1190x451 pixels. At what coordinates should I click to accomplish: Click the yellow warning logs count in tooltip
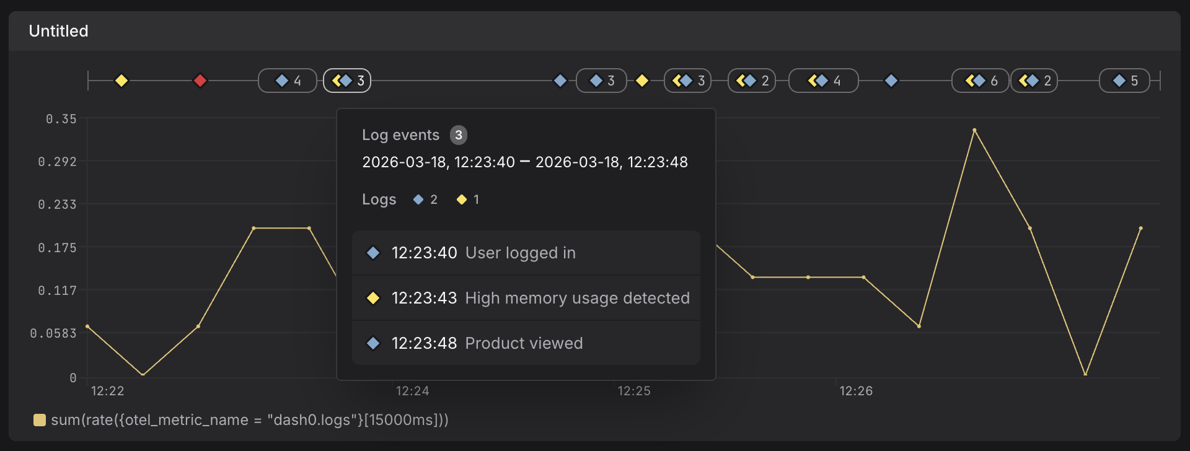pyautogui.click(x=468, y=199)
